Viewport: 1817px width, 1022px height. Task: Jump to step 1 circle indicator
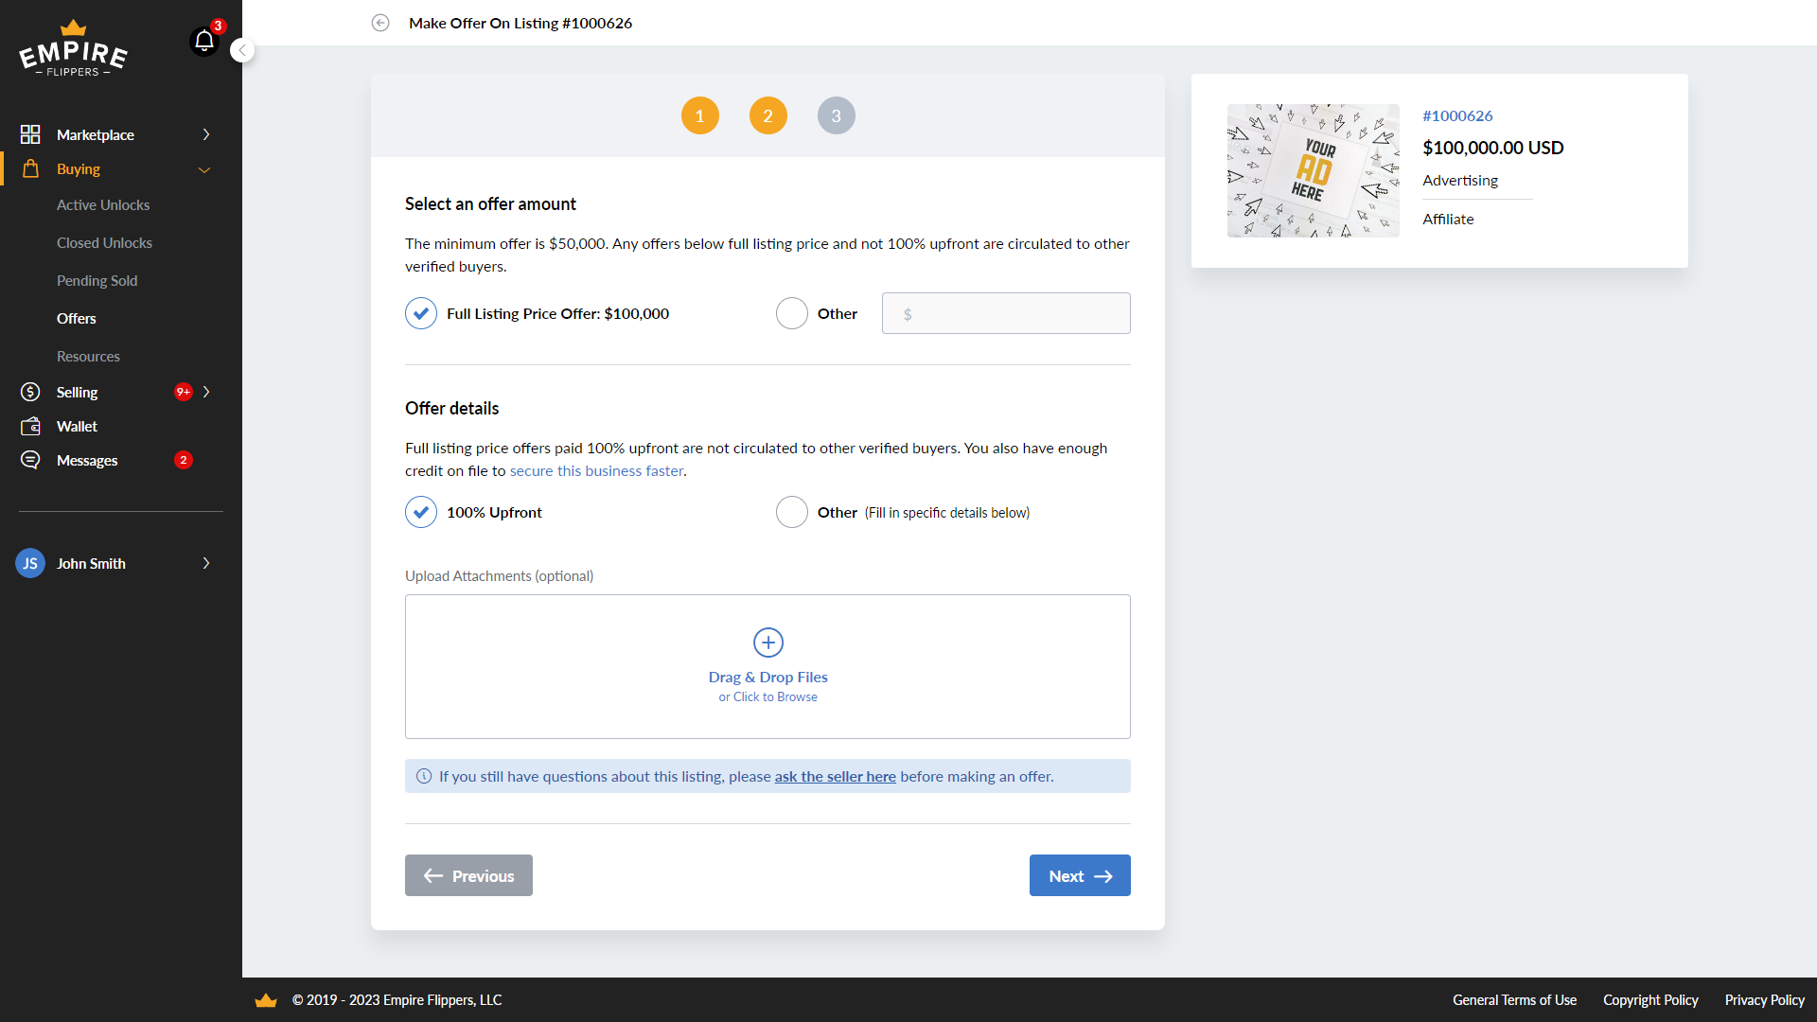tap(699, 115)
